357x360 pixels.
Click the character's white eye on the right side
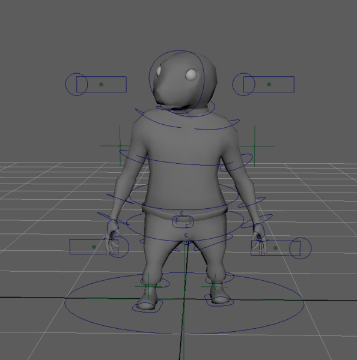(192, 74)
